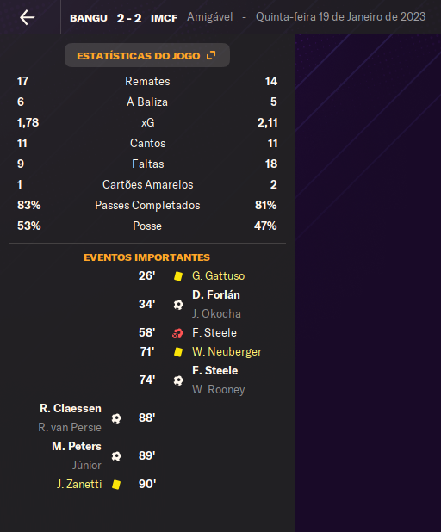The image size is (441, 532).
Task: Click the goal ball icon at 34'
Action: [178, 305]
